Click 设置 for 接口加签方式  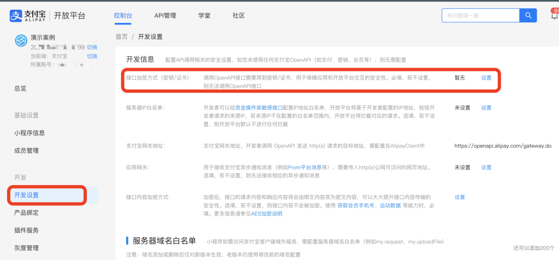(x=486, y=78)
